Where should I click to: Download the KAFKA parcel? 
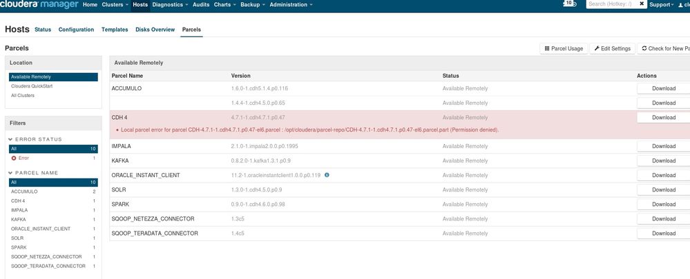pos(664,161)
